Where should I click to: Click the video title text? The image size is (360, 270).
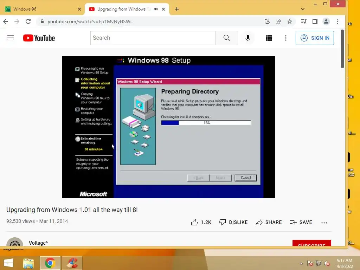point(72,210)
